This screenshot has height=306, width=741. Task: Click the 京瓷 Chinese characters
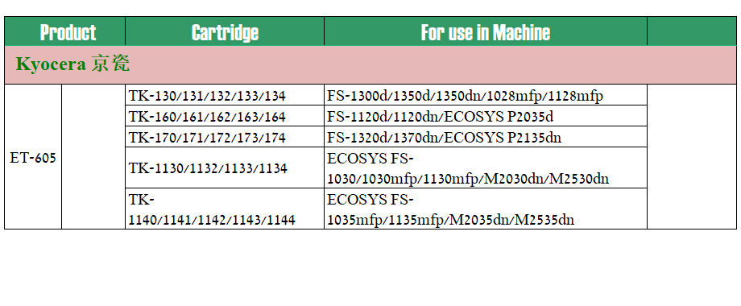(110, 64)
